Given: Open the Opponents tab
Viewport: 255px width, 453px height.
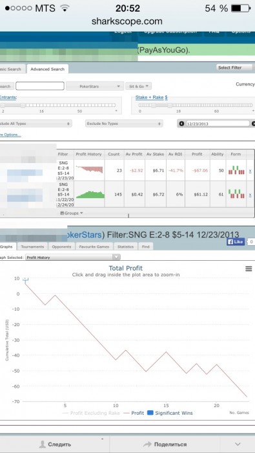Looking at the screenshot, I should (x=62, y=247).
